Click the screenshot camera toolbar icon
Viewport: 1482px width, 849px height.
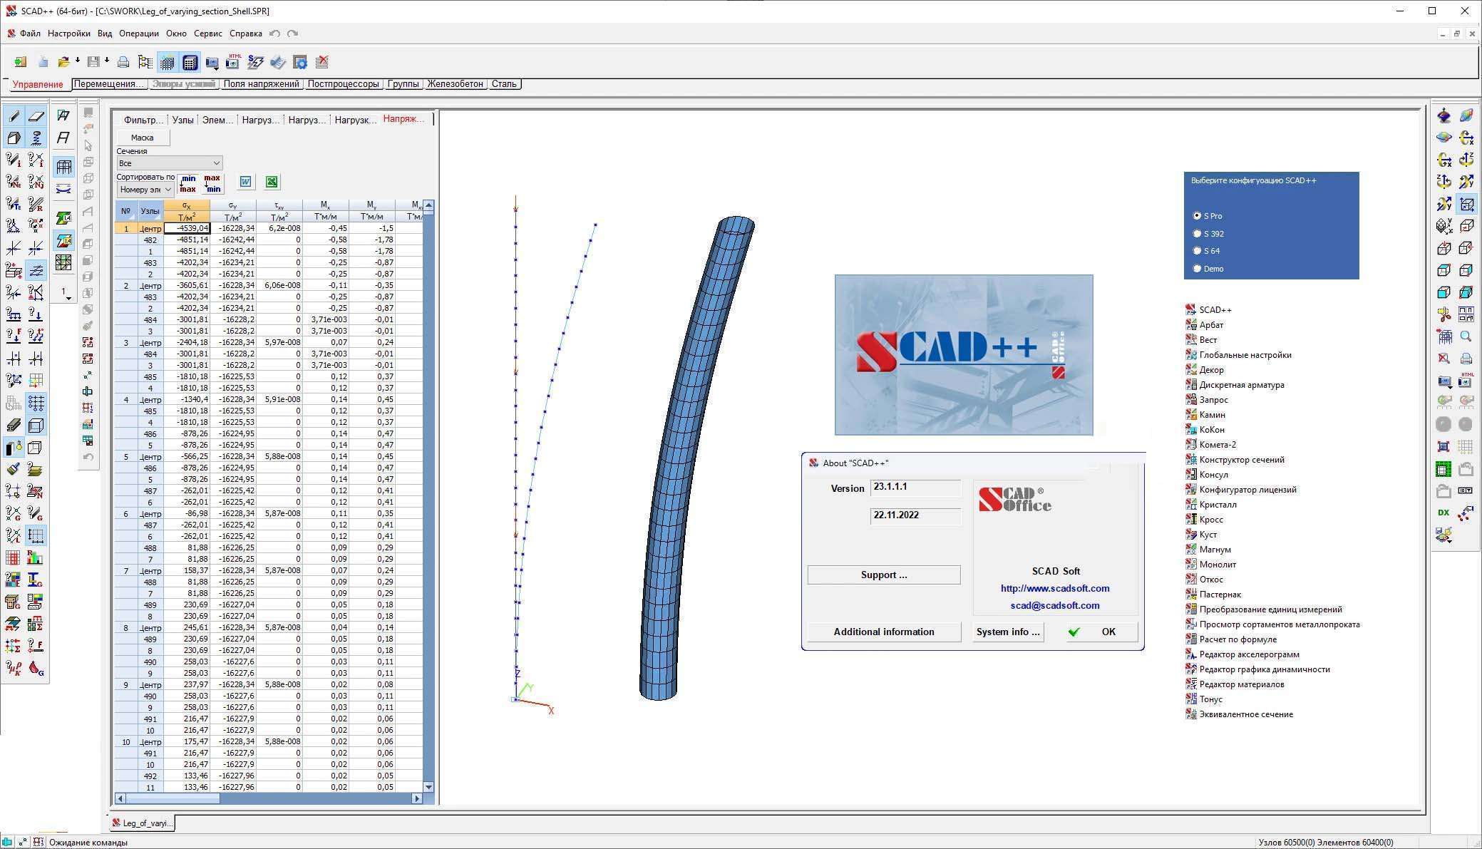[x=211, y=62]
